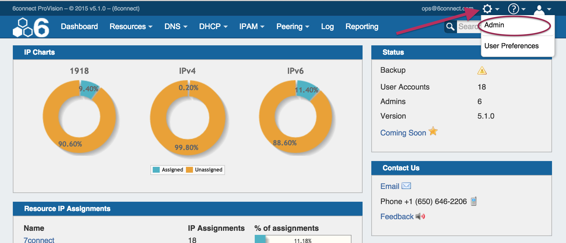Screen dimensions: 566x243
Task: Click the IP Charts panel header
Action: (188, 52)
